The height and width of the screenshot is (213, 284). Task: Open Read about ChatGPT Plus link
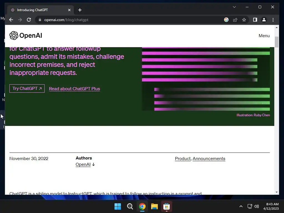[x=74, y=88]
